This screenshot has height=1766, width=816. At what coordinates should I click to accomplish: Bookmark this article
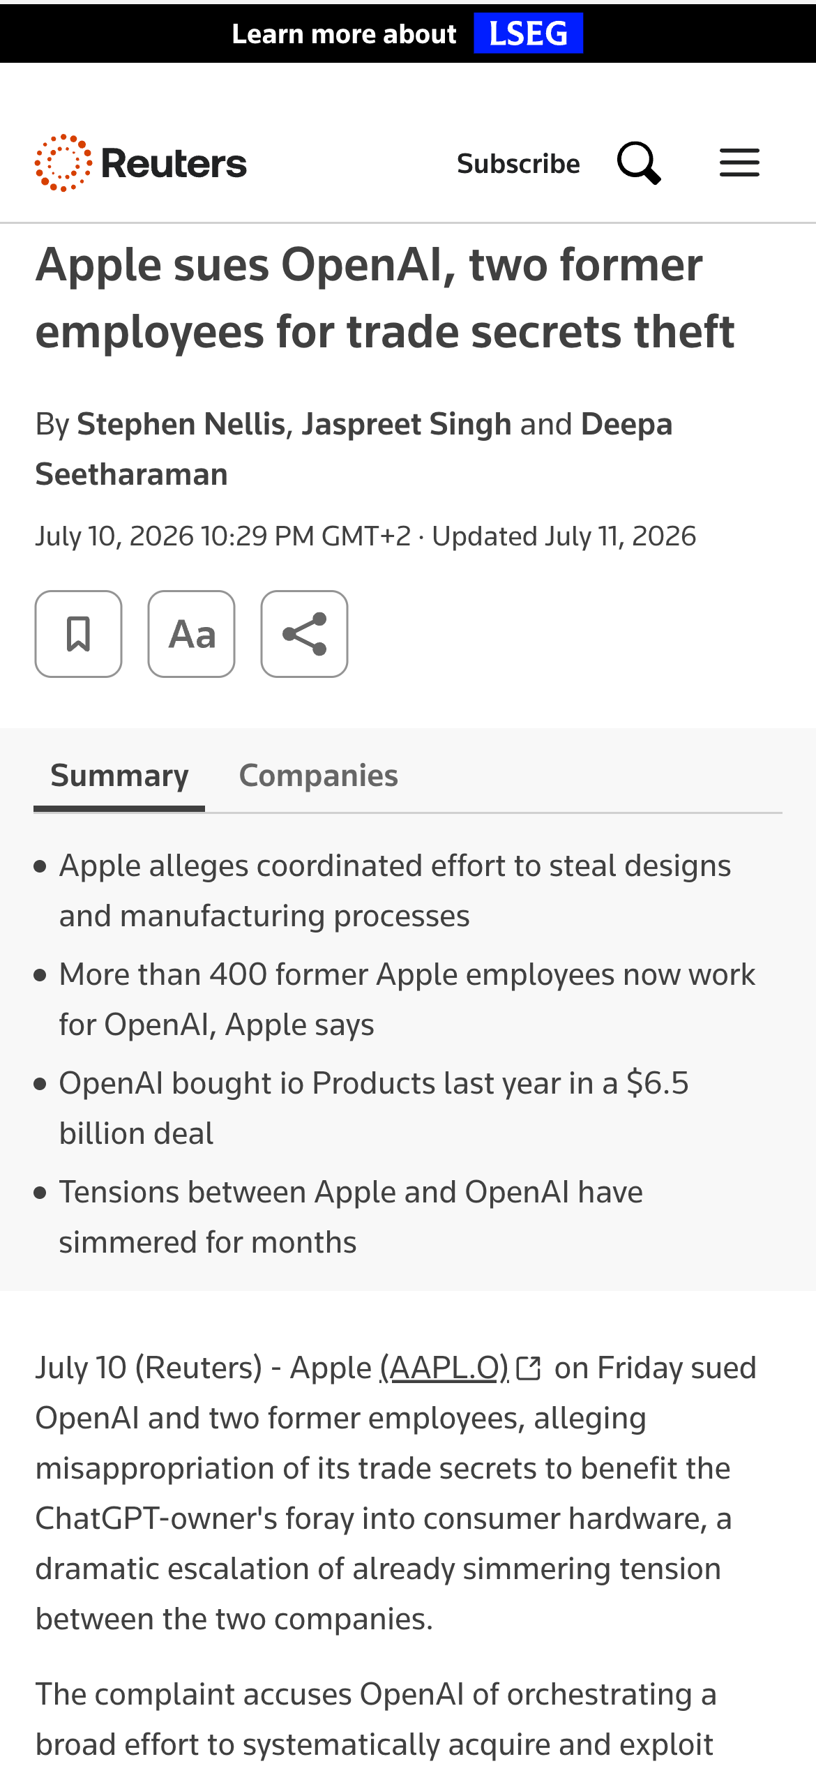79,634
